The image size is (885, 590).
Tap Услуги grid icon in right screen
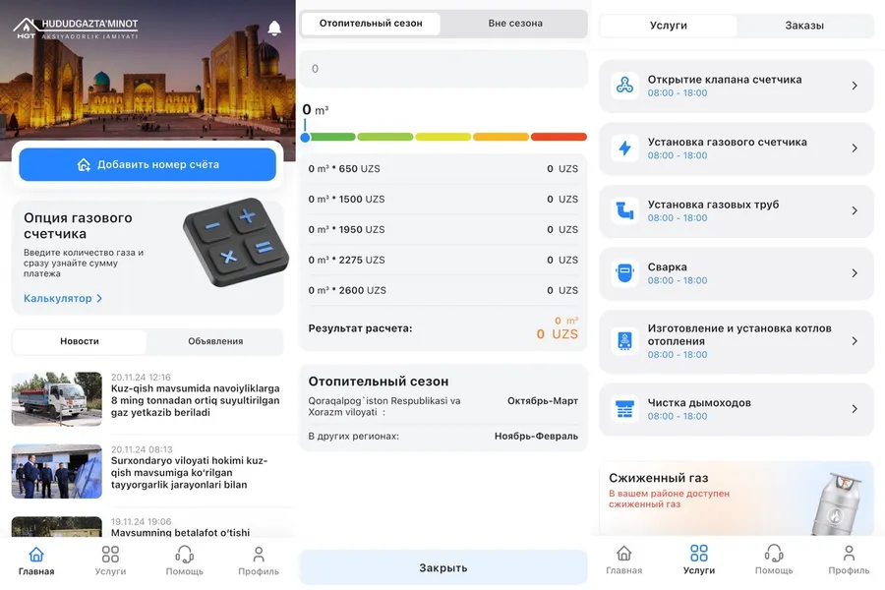coord(699,553)
